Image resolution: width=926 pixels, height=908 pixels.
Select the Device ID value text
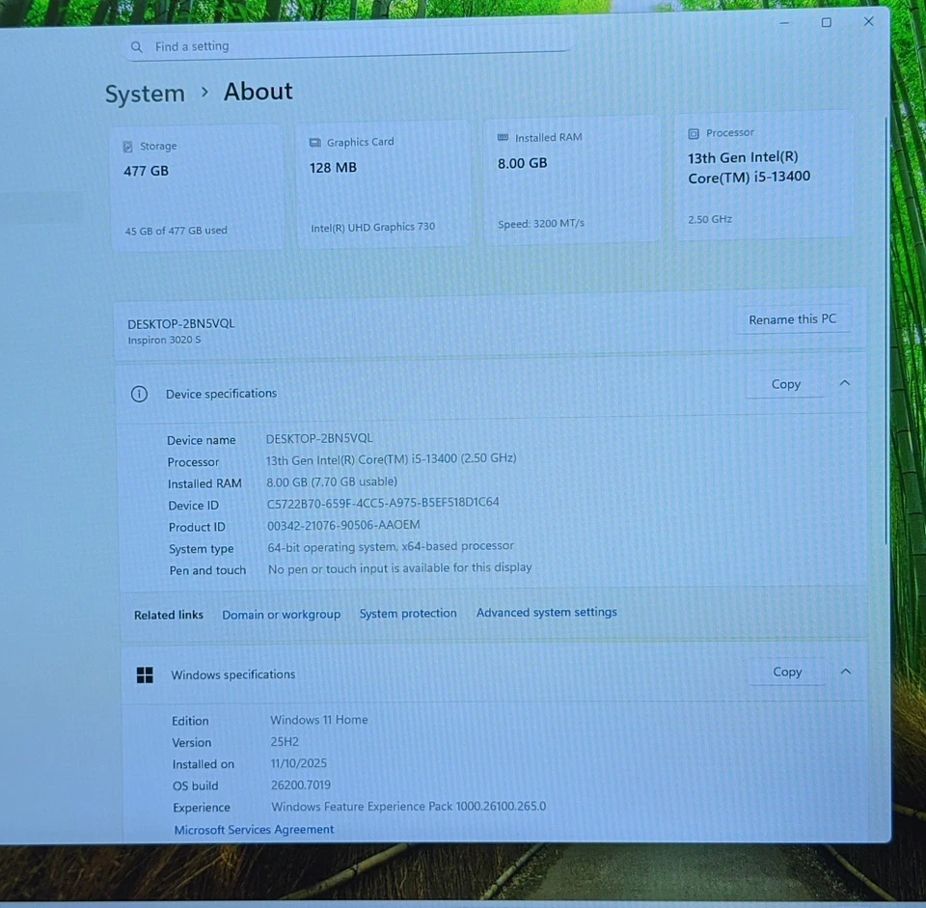[x=383, y=503]
